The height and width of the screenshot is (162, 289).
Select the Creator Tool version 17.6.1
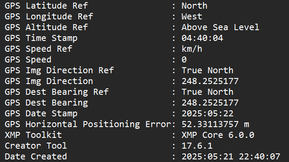point(197,146)
